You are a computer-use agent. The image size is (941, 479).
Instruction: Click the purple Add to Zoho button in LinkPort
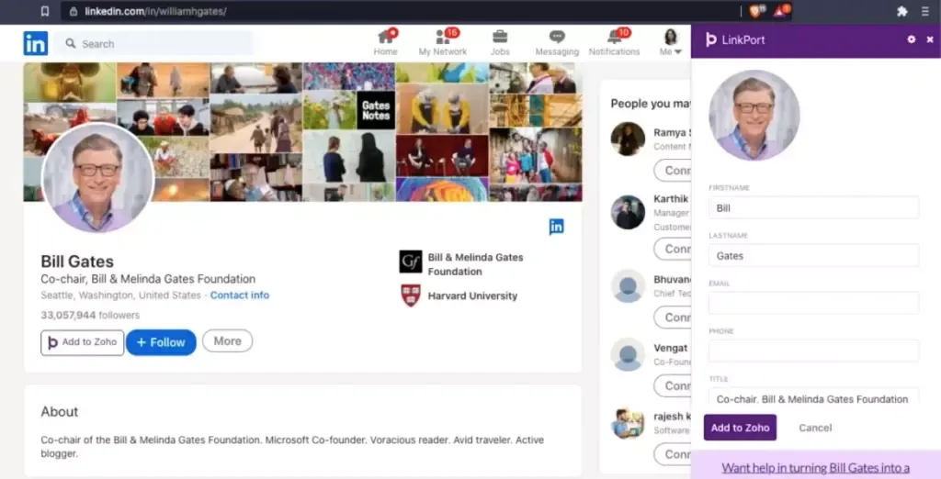pyautogui.click(x=740, y=428)
